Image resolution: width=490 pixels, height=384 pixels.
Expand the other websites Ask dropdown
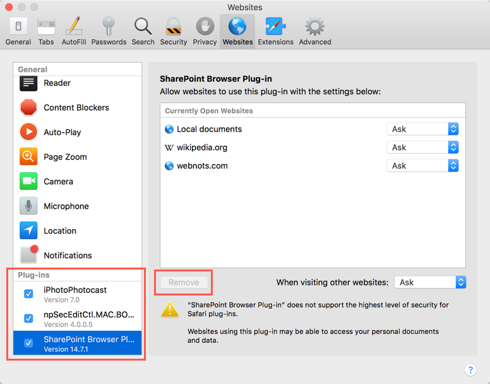pos(430,282)
